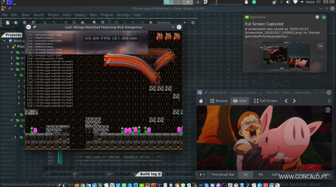Click the Save icon in Code::Blocks toolbar
Screen dimensions: 336x187
(x=25, y=23)
